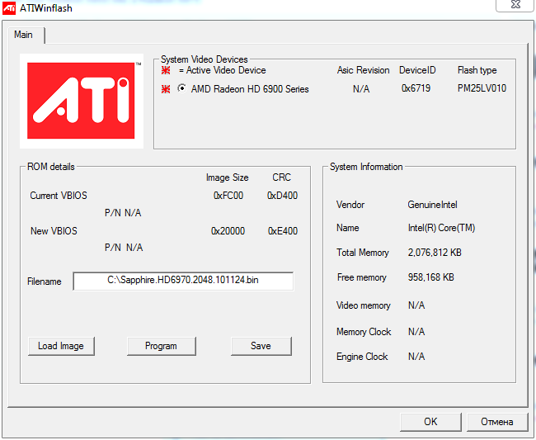Click the DeviceID value 0x6719
Image resolution: width=536 pixels, height=440 pixels.
pos(416,88)
